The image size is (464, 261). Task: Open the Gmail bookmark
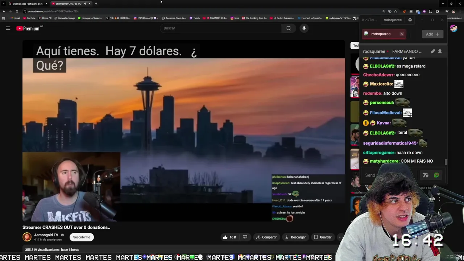click(x=15, y=18)
